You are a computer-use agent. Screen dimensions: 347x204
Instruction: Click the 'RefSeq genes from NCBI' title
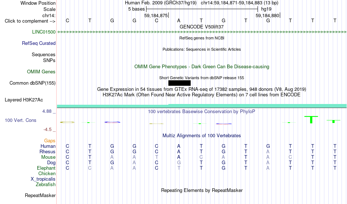[x=202, y=38]
